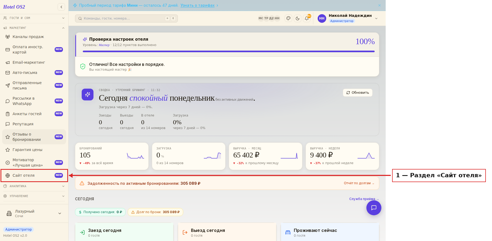The image size is (492, 241).
Task: Toggle dark mode with the moon icon
Action: 298,18
